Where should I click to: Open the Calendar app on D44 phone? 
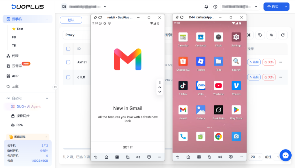pos(183,37)
